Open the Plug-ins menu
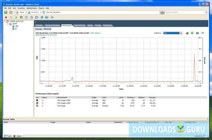The image size is (212, 140). tap(41, 8)
